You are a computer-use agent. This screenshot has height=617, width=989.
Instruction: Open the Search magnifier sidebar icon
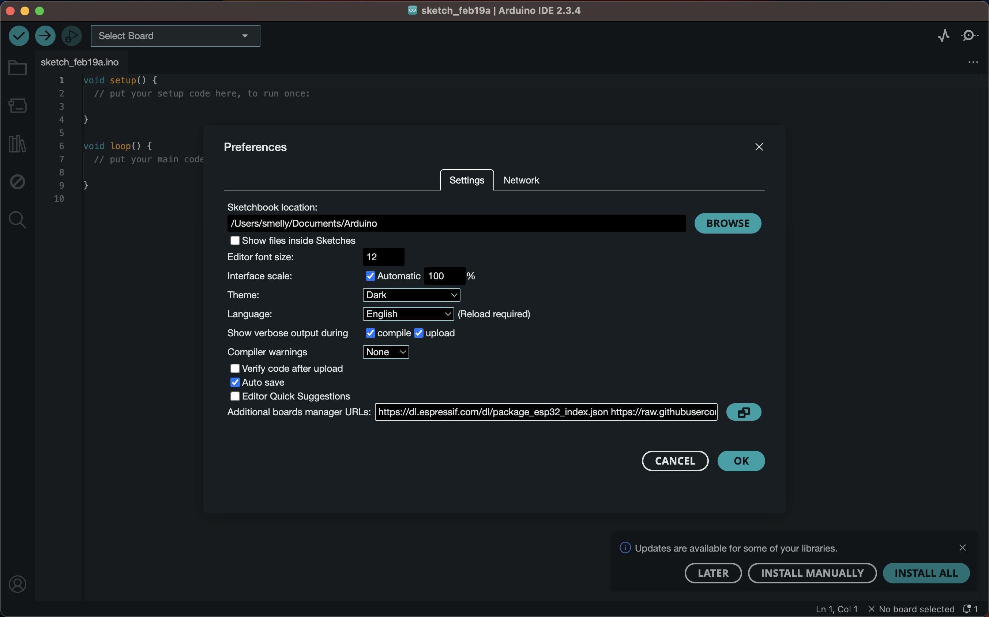point(18,220)
